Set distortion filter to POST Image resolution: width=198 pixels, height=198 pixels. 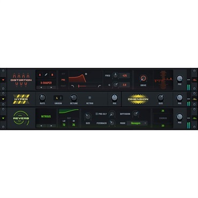click(x=63, y=86)
